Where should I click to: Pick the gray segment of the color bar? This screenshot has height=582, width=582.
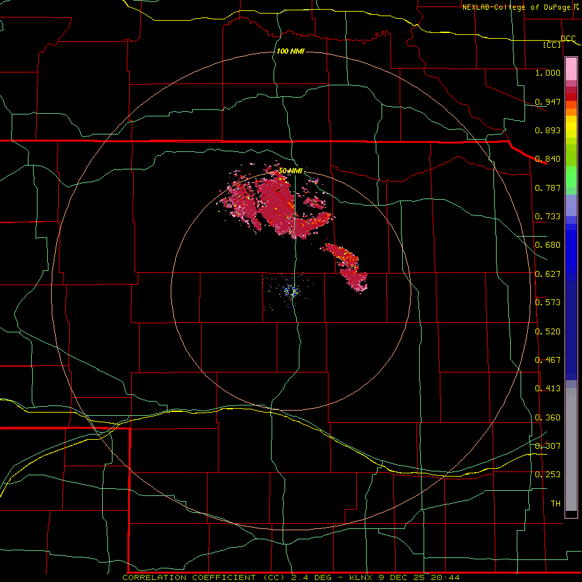pos(571,449)
